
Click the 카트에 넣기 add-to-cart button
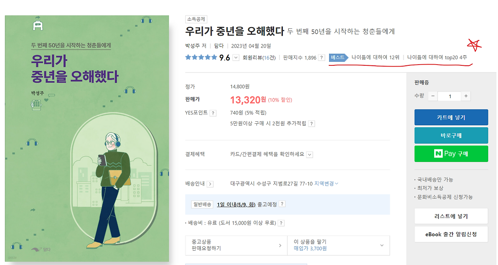451,117
